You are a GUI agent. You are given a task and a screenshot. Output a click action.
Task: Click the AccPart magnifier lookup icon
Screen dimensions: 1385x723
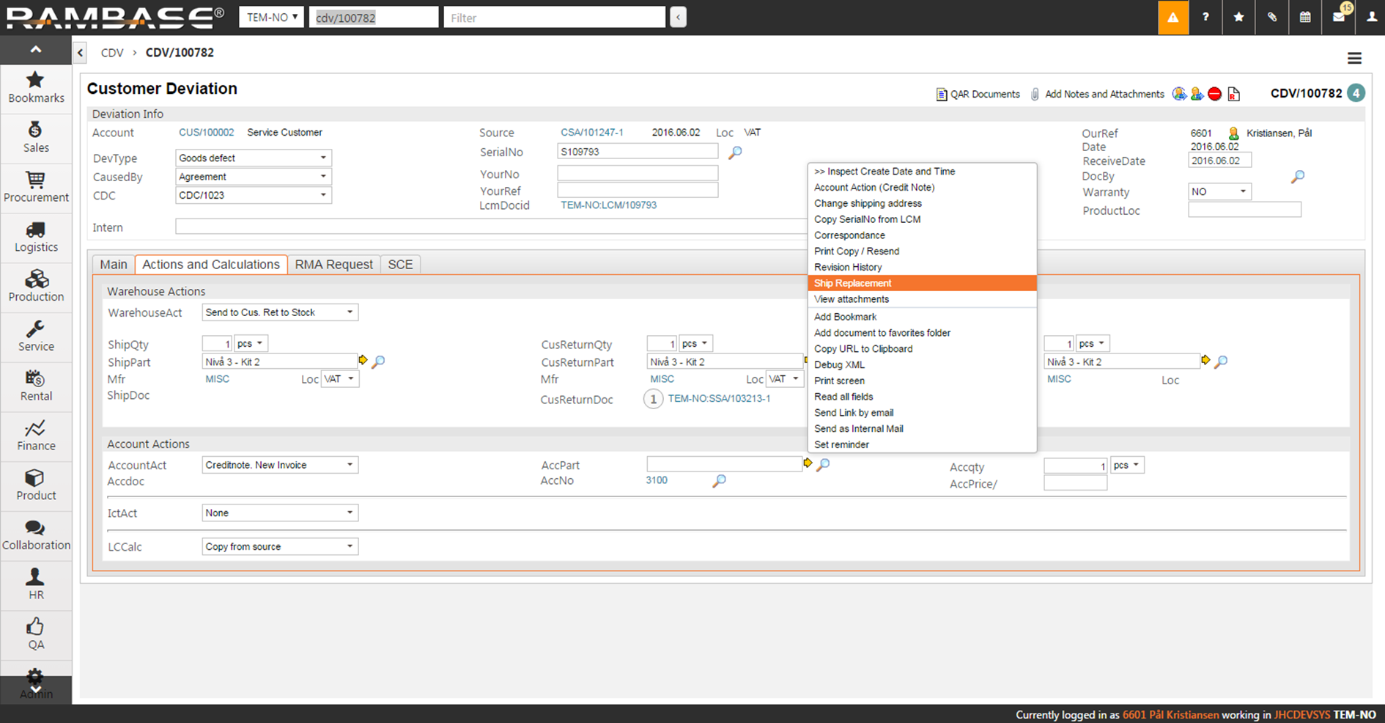point(823,464)
